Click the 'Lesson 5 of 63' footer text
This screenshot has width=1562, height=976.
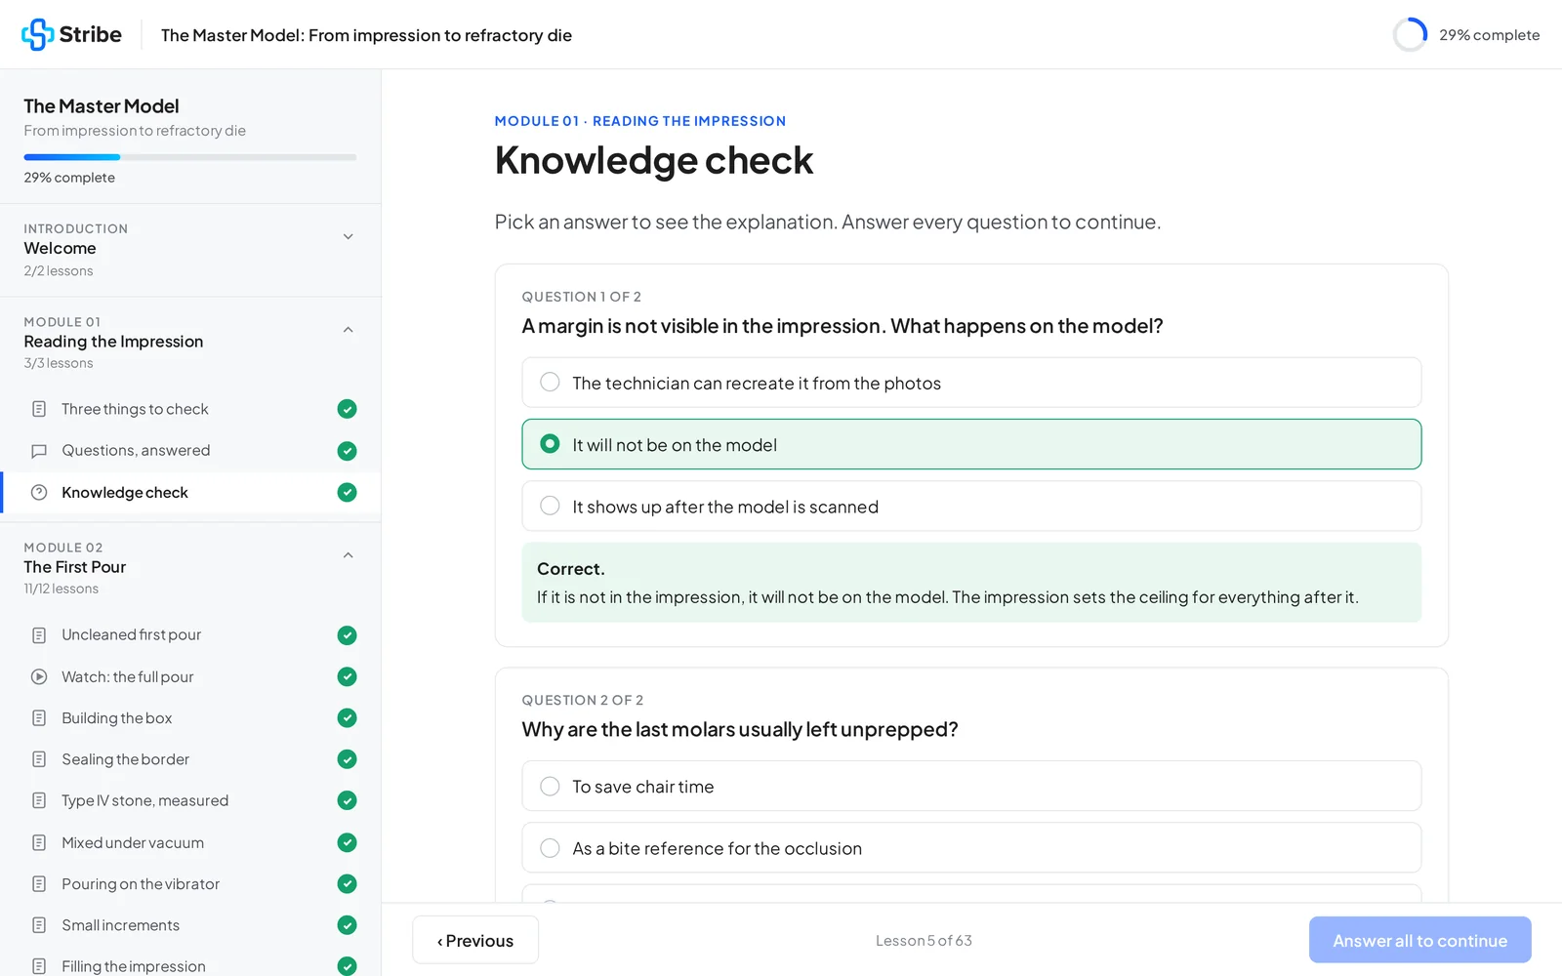pos(924,941)
